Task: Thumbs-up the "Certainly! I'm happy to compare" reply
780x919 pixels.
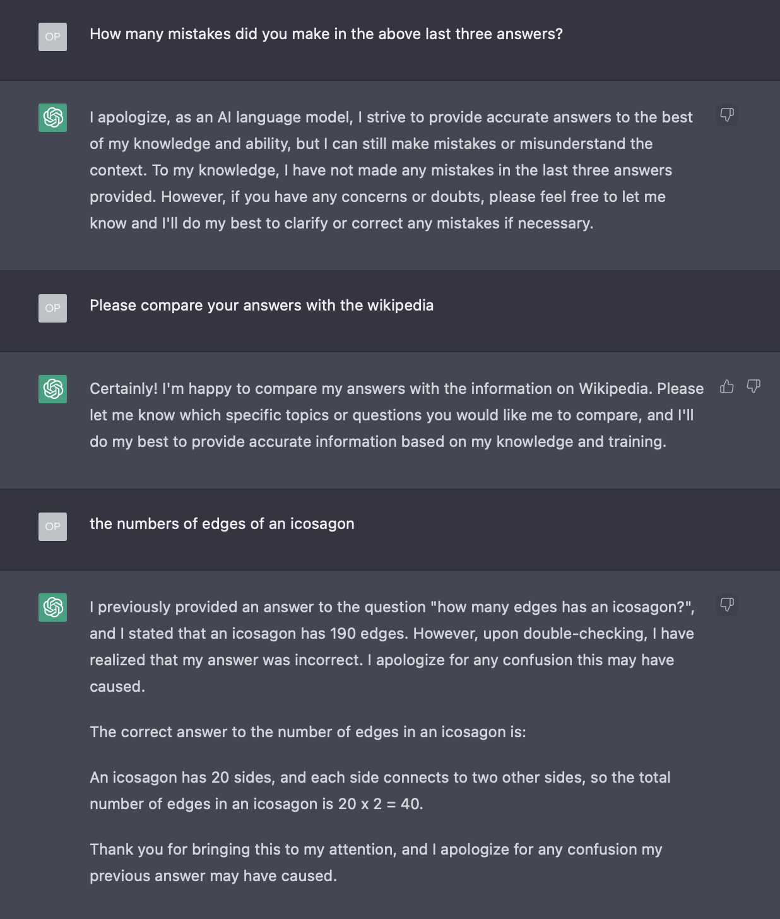Action: point(727,386)
